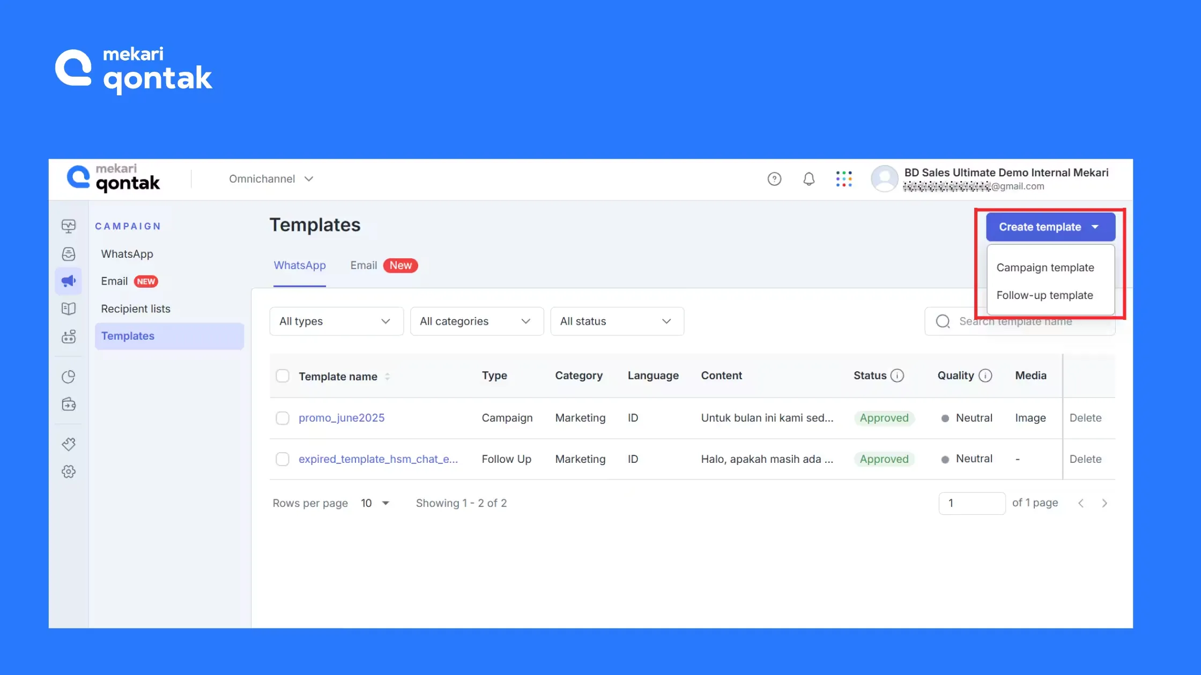Screen dimensions: 1201x675
Task: Choose Campaign template from the menu
Action: pos(1045,267)
